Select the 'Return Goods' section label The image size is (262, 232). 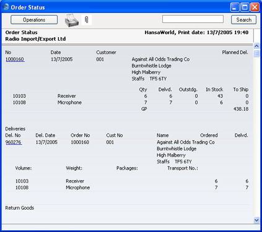[20, 208]
